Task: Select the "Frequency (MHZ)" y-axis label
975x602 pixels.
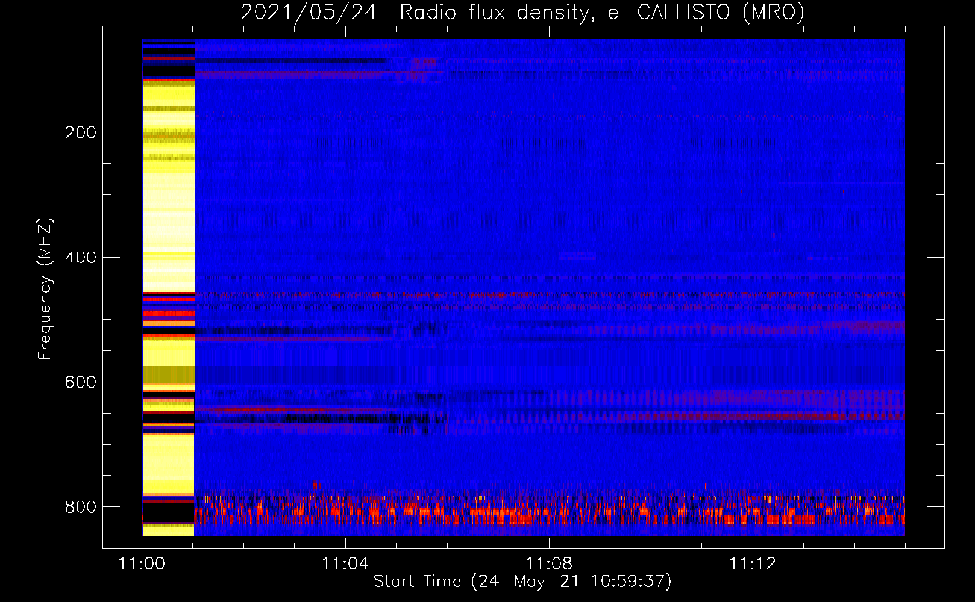Action: coord(45,288)
